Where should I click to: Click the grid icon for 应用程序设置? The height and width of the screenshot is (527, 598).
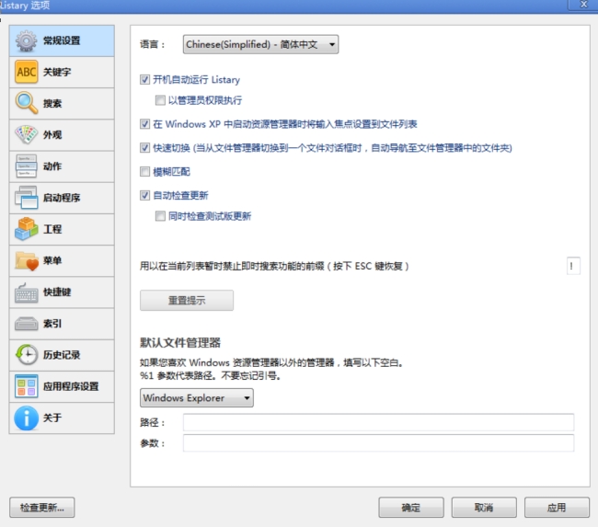coord(26,386)
